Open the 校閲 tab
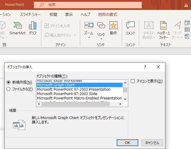This screenshot has height=149, width=191. (53, 15)
